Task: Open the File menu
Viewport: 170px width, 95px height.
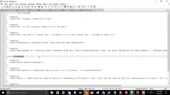Action: [x=2, y=4]
